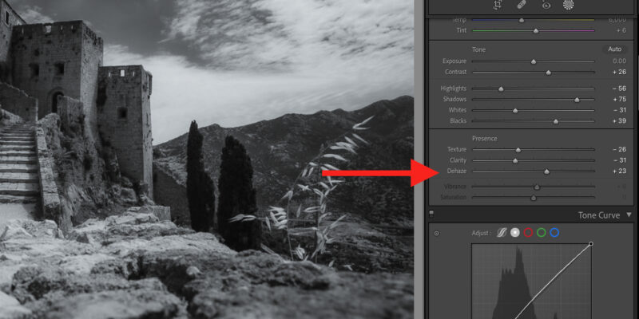Click the Tone section heading
This screenshot has width=639, height=319.
[478, 49]
